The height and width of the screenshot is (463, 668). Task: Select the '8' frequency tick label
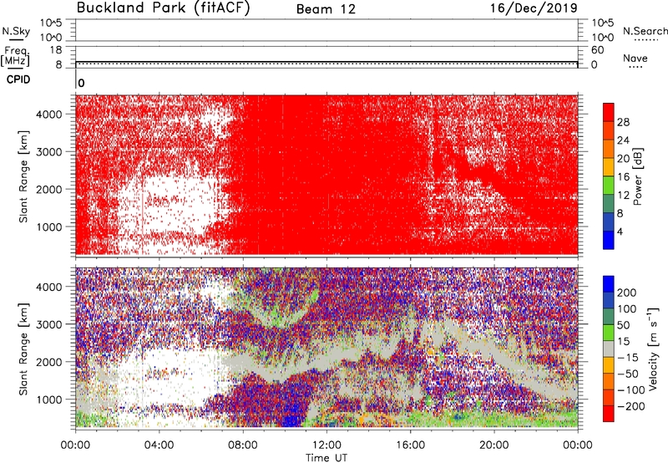[58, 65]
